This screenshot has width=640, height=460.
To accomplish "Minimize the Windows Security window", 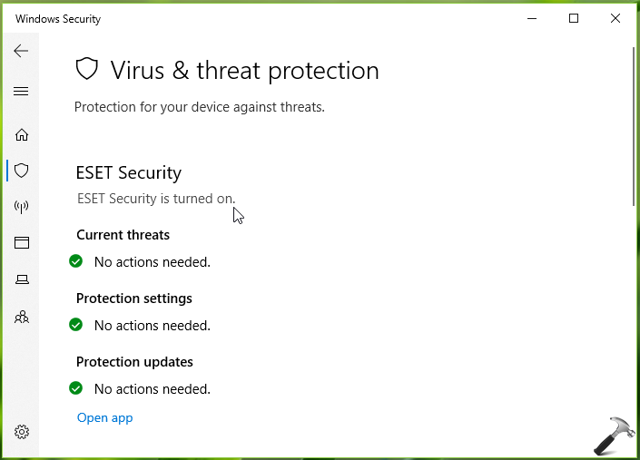I will pos(532,18).
